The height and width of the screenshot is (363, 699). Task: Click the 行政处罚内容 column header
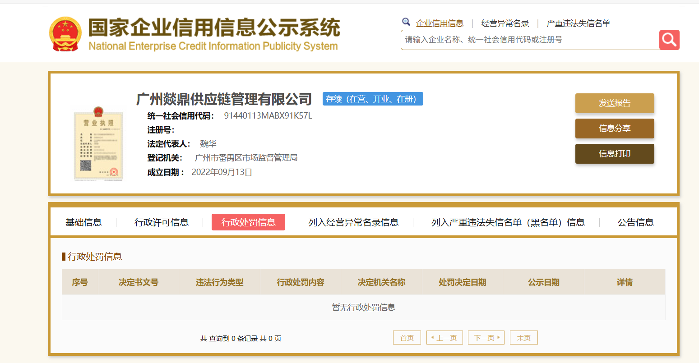tap(301, 282)
